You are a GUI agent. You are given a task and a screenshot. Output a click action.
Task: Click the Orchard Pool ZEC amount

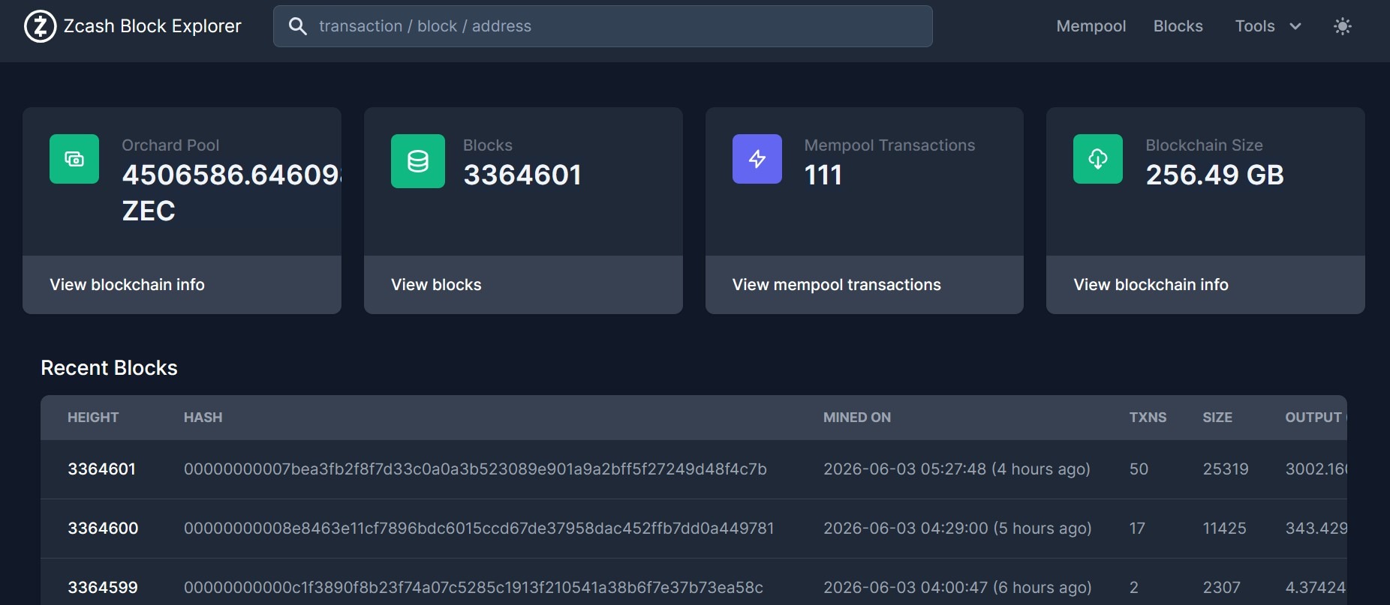tap(232, 193)
